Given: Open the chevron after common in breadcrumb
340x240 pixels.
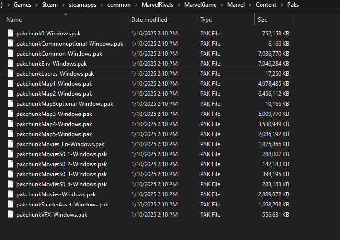Looking at the screenshot, I should tap(136, 5).
